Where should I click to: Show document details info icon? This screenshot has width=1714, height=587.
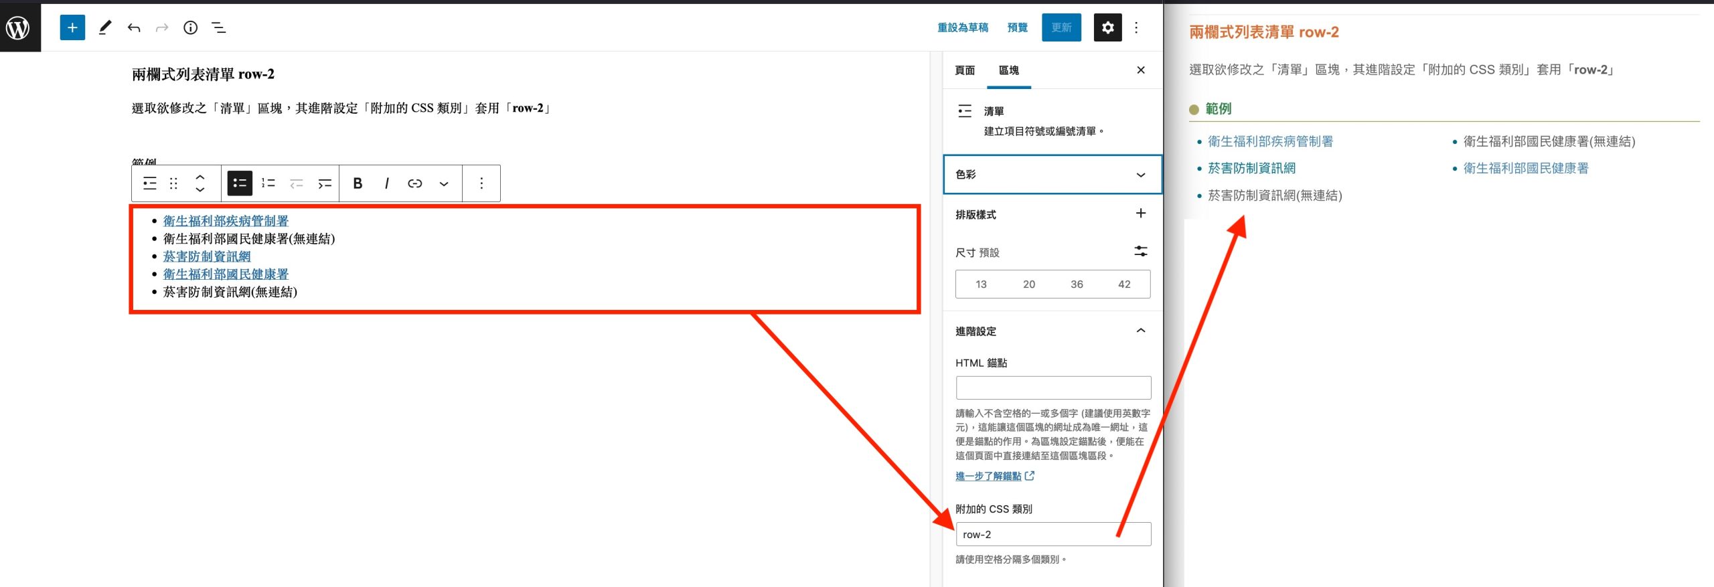191,27
